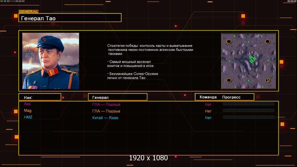The height and width of the screenshot is (167, 297).
Task: Select the bottom-left start position on minimap
Action: point(229,80)
